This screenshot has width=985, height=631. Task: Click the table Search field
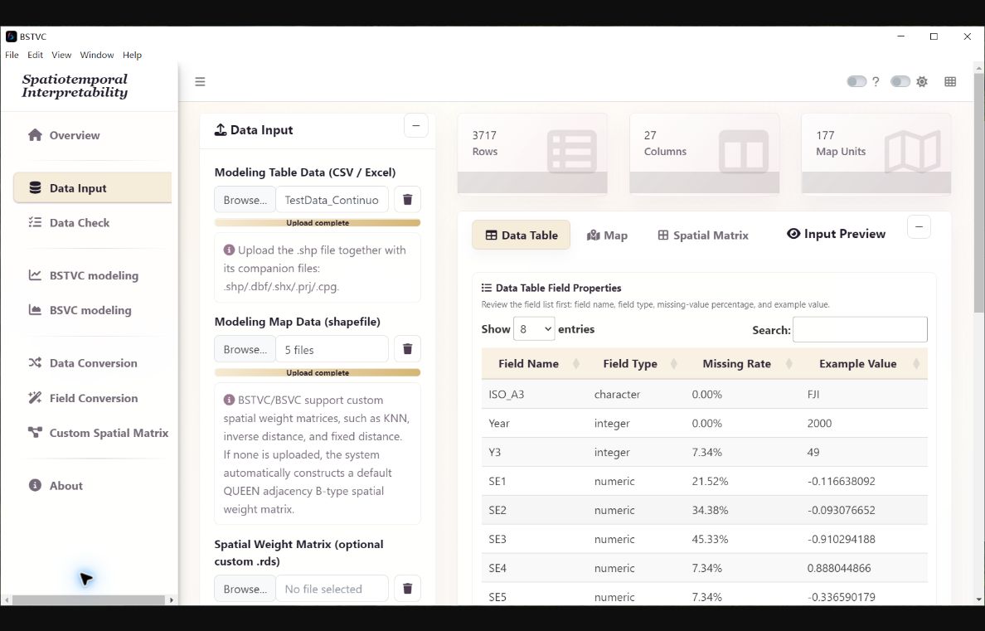click(859, 329)
